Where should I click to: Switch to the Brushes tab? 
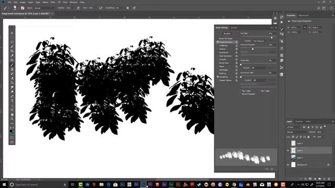tap(234, 28)
